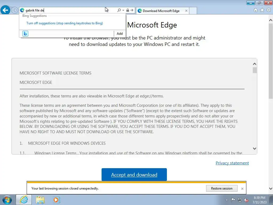
Task: Click the Go arrow in address bar
Action: click(x=132, y=10)
